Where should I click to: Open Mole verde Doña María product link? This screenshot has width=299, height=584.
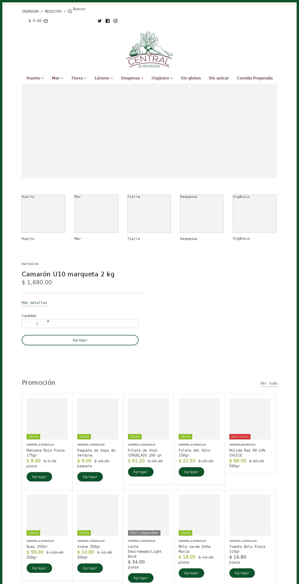click(x=194, y=549)
